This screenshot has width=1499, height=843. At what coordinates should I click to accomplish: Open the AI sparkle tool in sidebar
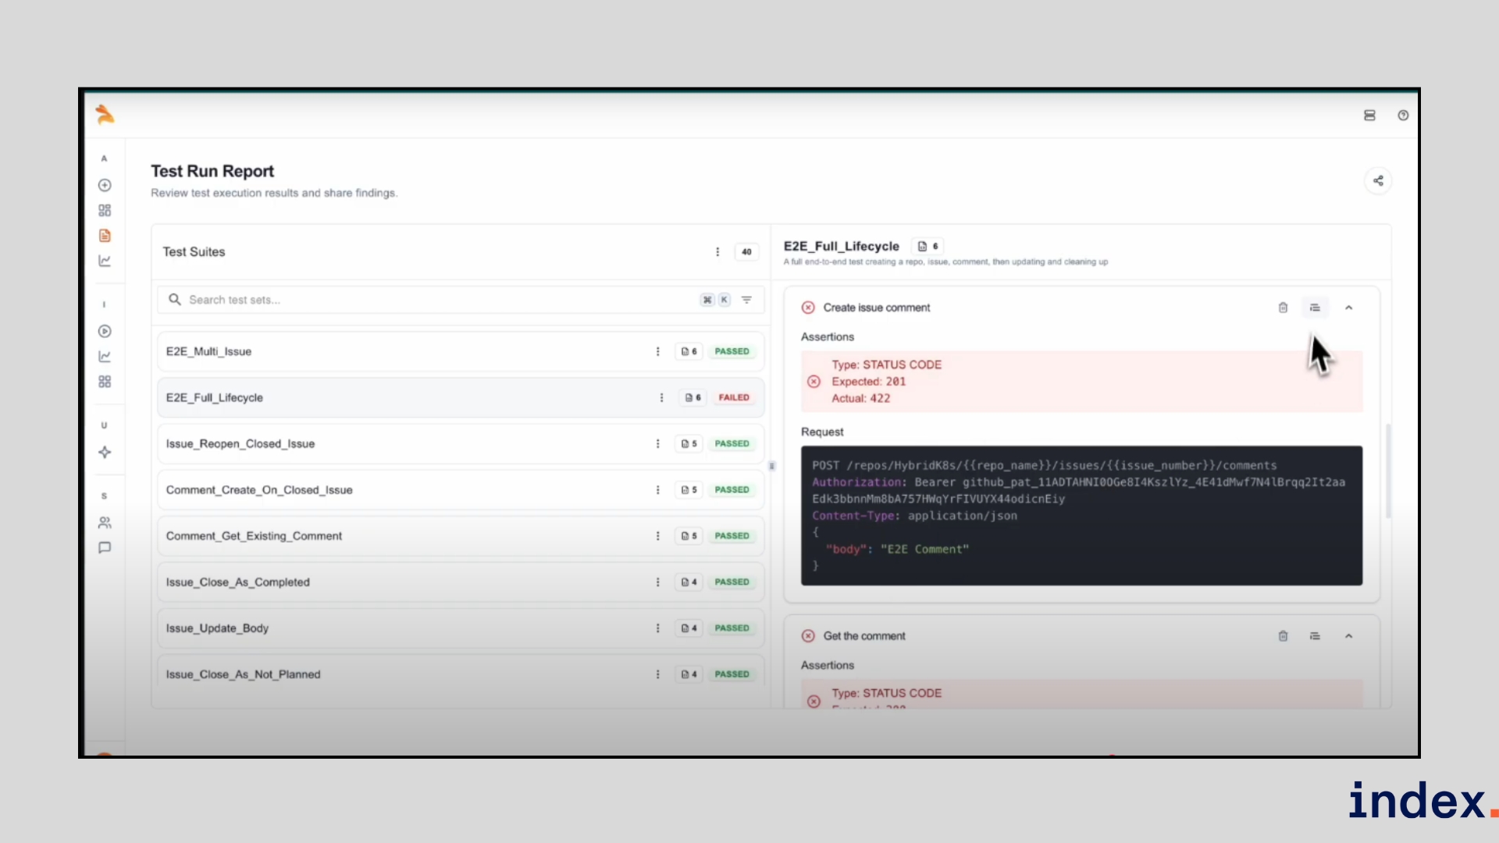pos(105,452)
